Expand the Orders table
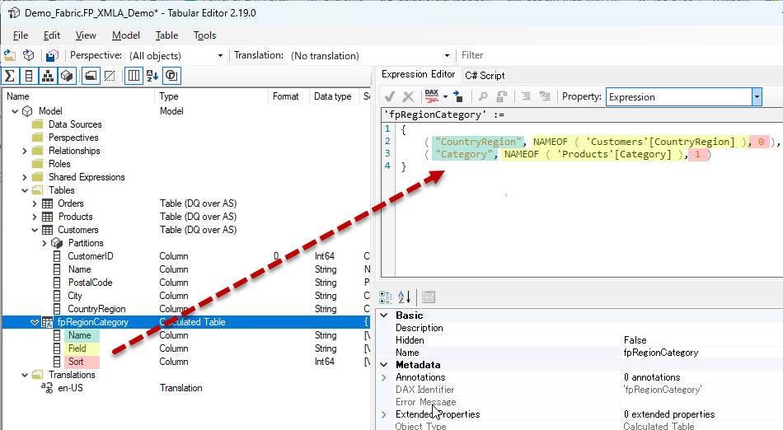783x430 pixels. [x=35, y=203]
